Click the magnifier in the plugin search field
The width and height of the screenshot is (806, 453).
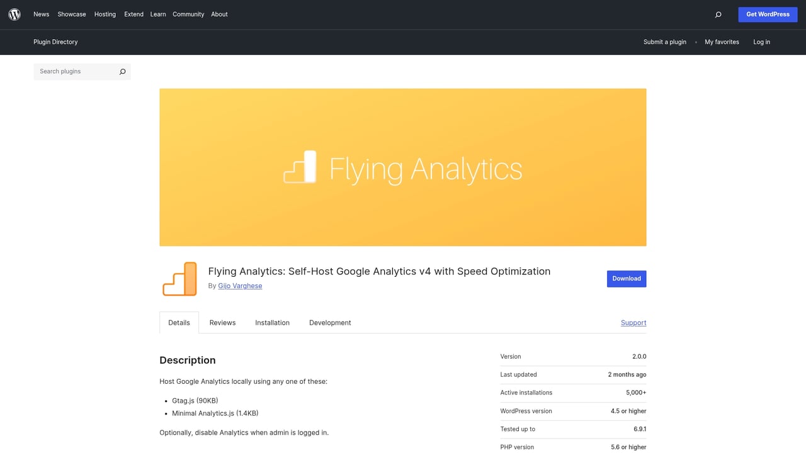122,72
